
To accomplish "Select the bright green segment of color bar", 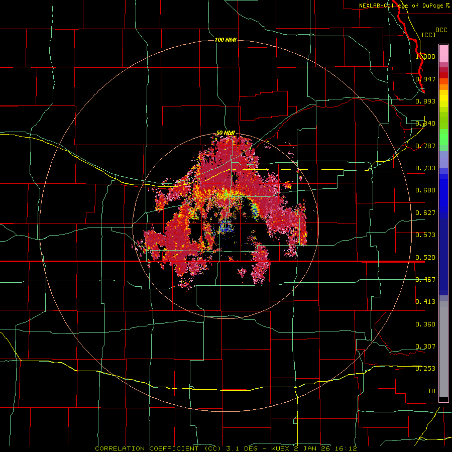I will coord(443,137).
